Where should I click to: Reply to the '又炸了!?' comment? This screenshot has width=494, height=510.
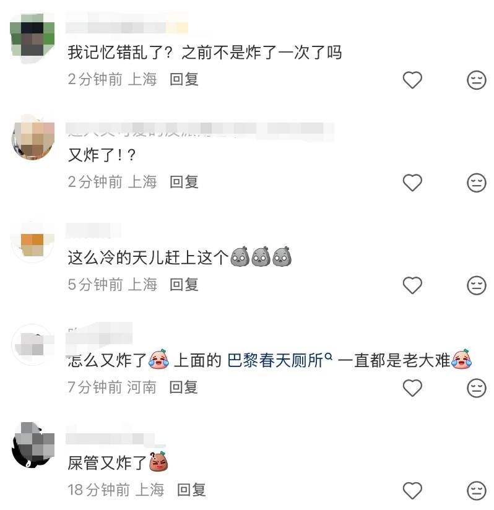184,182
